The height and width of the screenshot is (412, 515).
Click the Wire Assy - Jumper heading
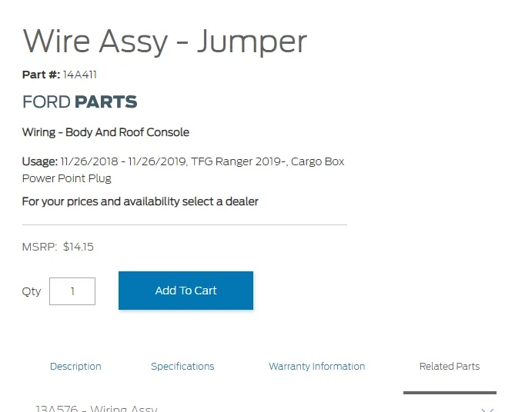(x=165, y=41)
